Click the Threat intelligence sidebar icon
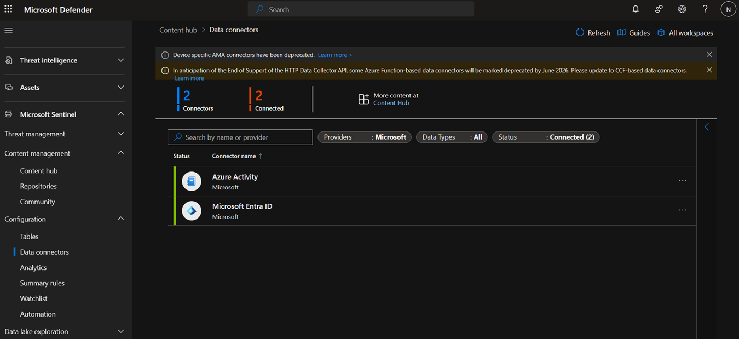 point(9,60)
